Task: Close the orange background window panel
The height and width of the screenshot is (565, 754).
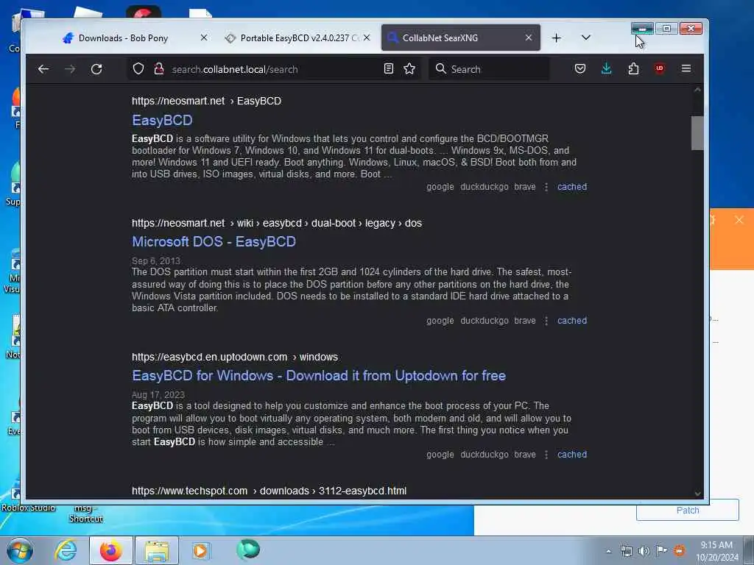Action: 739,220
